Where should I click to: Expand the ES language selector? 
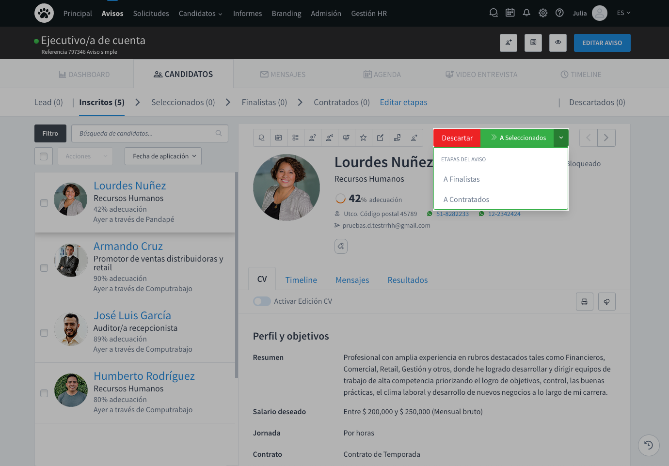[x=623, y=13]
